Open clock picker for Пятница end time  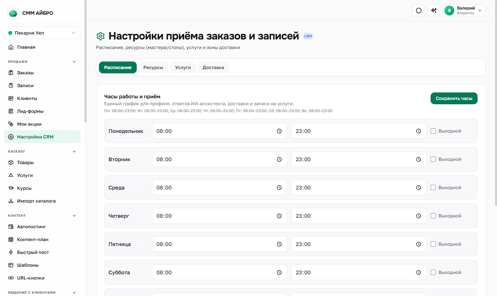[x=418, y=244]
